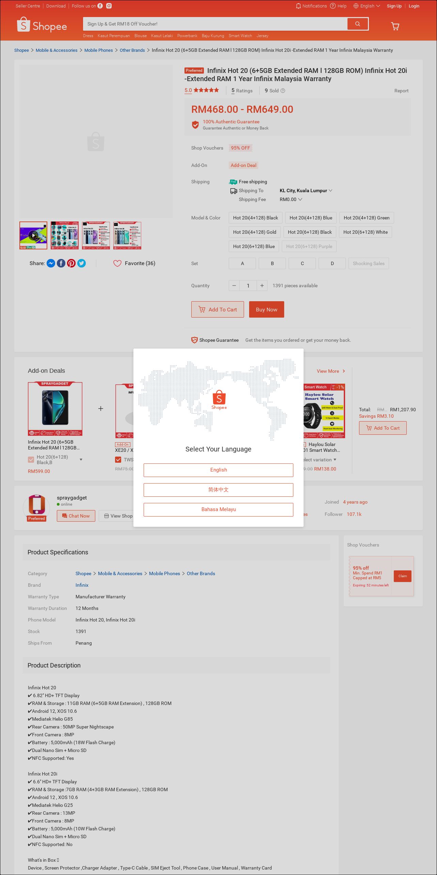Start chat with Chat Now button
Image resolution: width=437 pixels, height=875 pixels.
tap(76, 516)
